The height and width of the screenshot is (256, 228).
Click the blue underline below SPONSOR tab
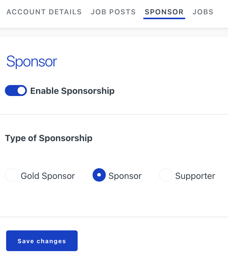[164, 18]
